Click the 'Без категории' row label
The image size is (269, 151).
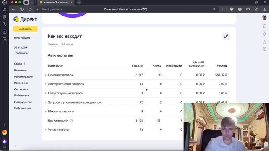click(x=58, y=120)
